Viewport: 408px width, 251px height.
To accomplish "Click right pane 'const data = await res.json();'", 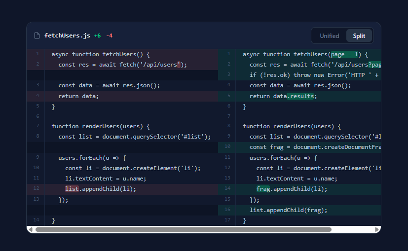I will click(x=299, y=86).
